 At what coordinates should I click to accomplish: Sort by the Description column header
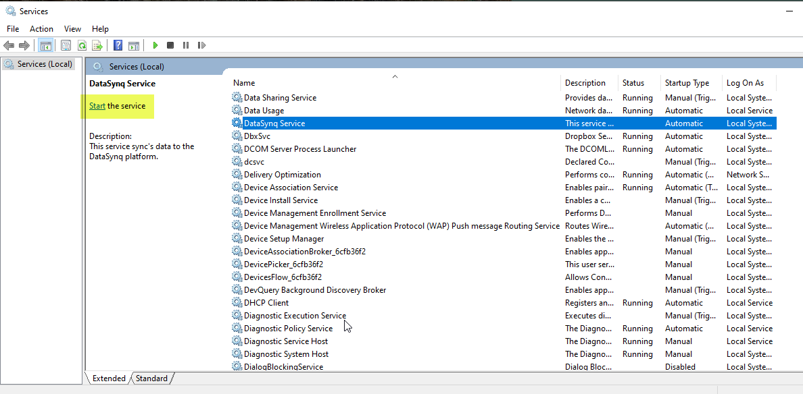585,83
